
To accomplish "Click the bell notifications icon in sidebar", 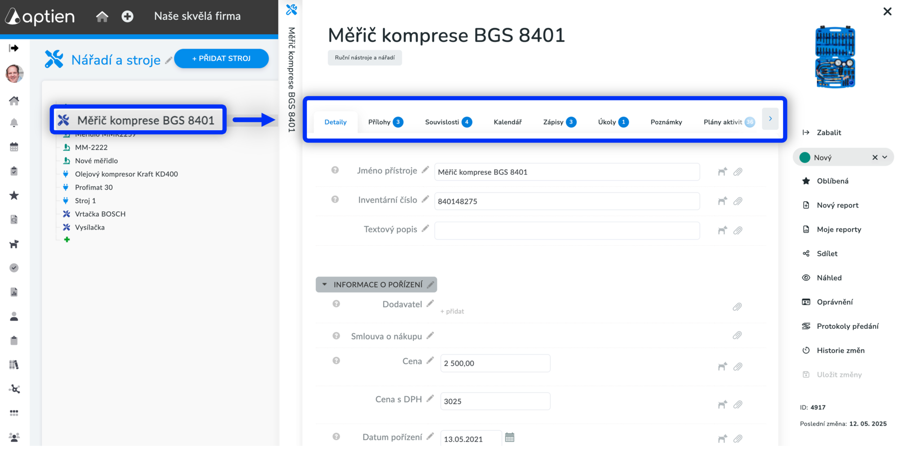I will pos(14,123).
